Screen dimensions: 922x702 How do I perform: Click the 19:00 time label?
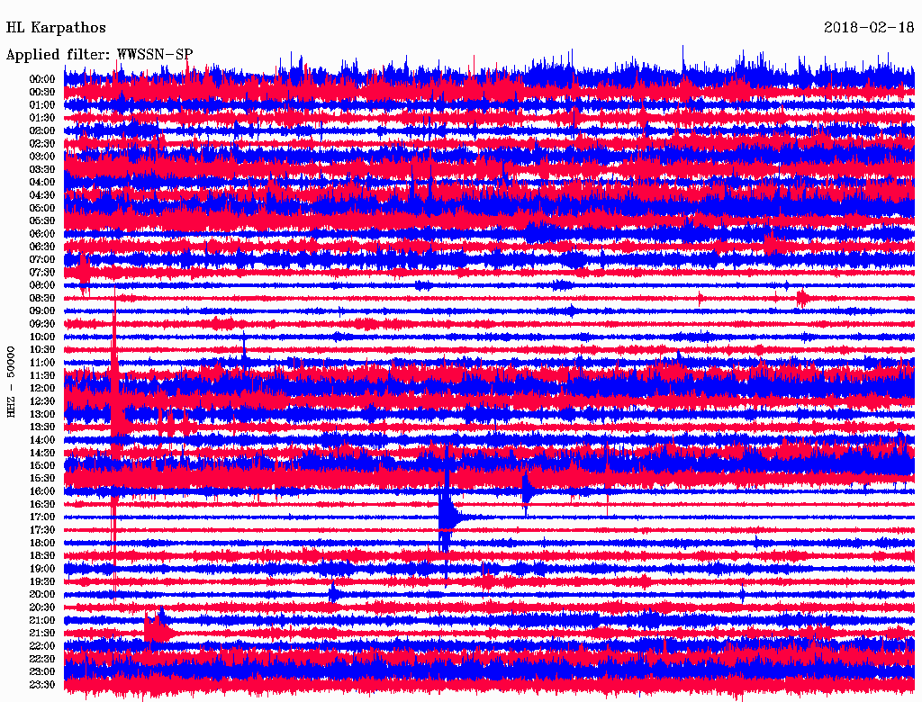[x=42, y=569]
